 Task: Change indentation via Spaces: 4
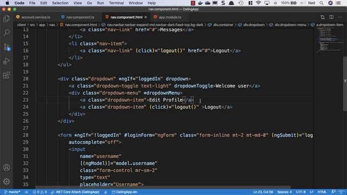click(285, 192)
